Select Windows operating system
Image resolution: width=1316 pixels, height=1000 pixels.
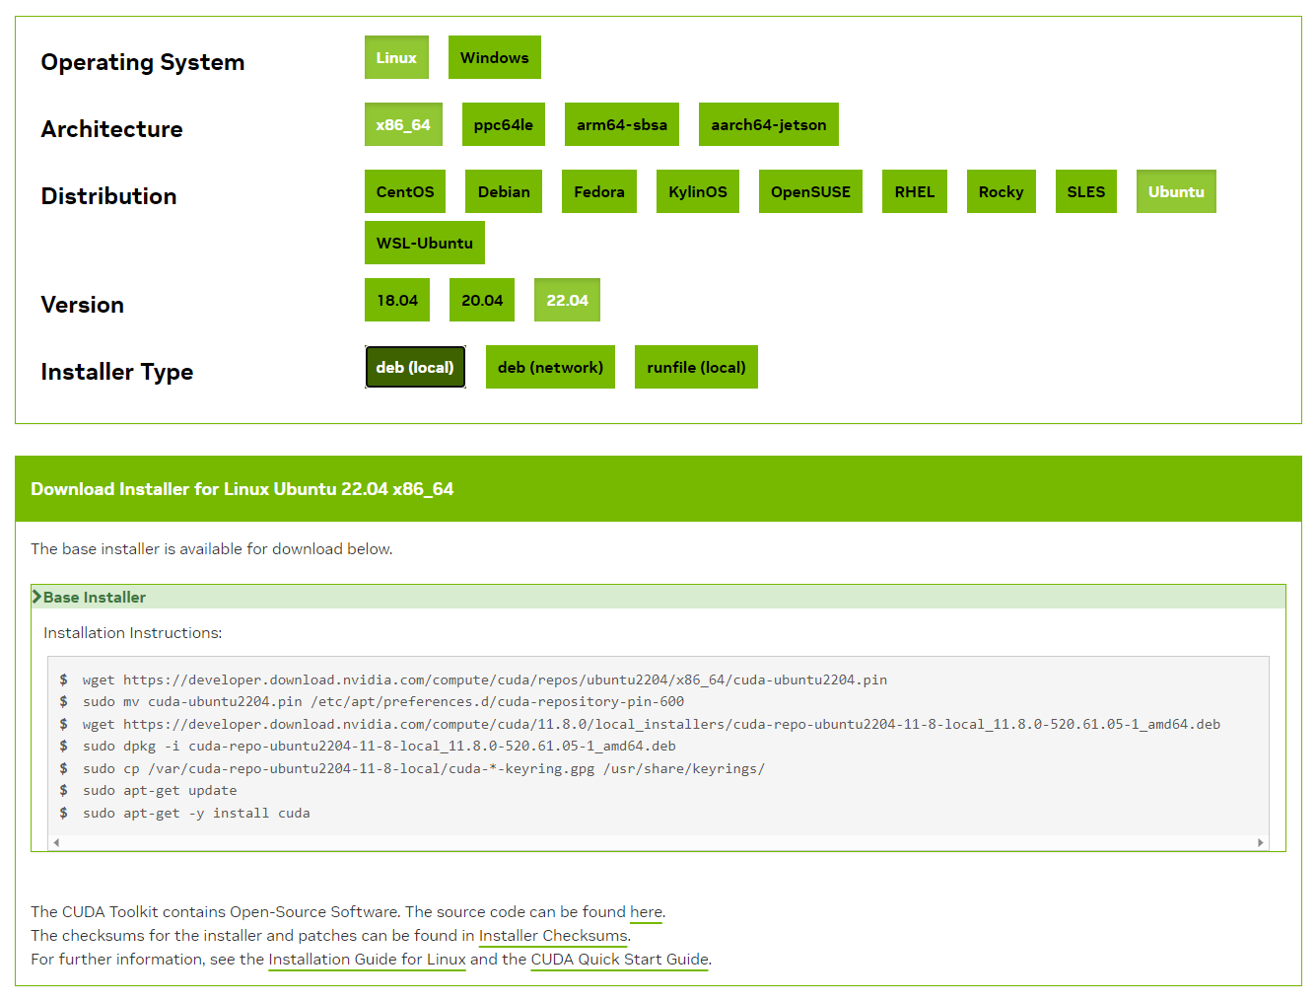pyautogui.click(x=494, y=57)
